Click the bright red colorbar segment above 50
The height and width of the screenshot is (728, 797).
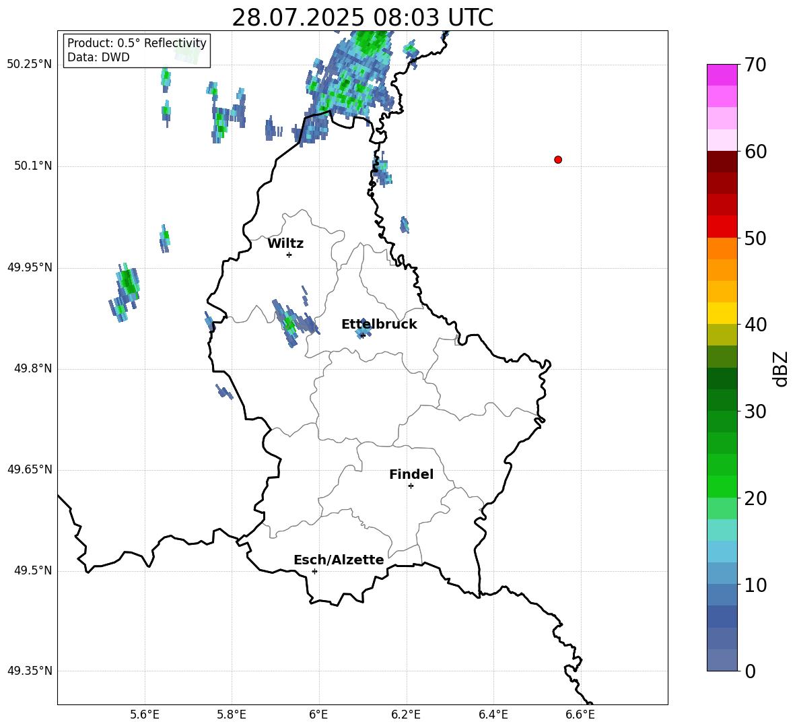(x=722, y=227)
